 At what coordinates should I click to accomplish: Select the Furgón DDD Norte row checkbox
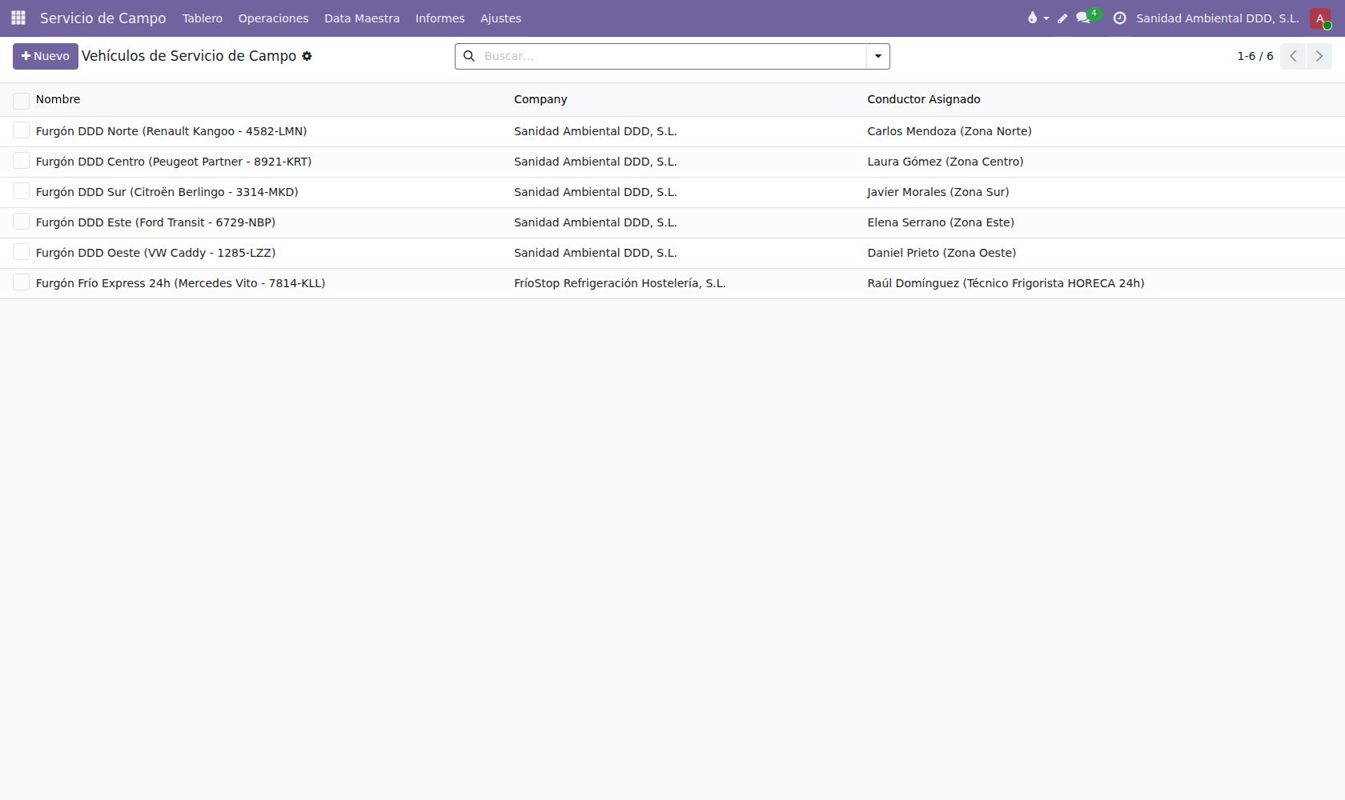click(x=22, y=130)
